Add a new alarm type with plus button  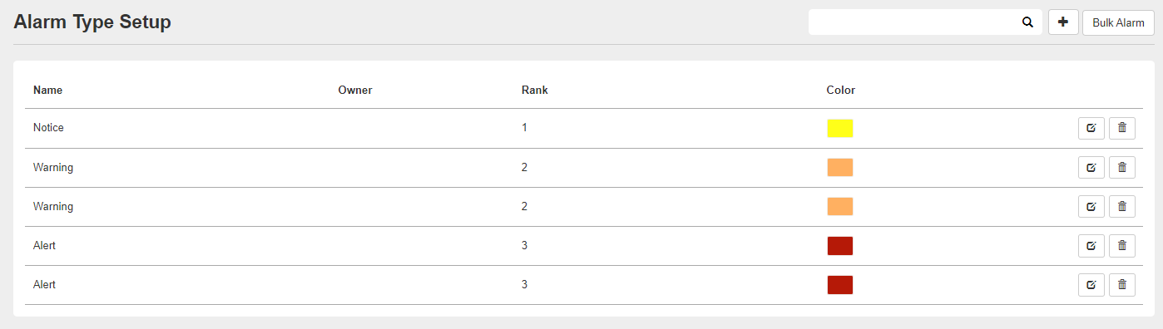pos(1063,22)
